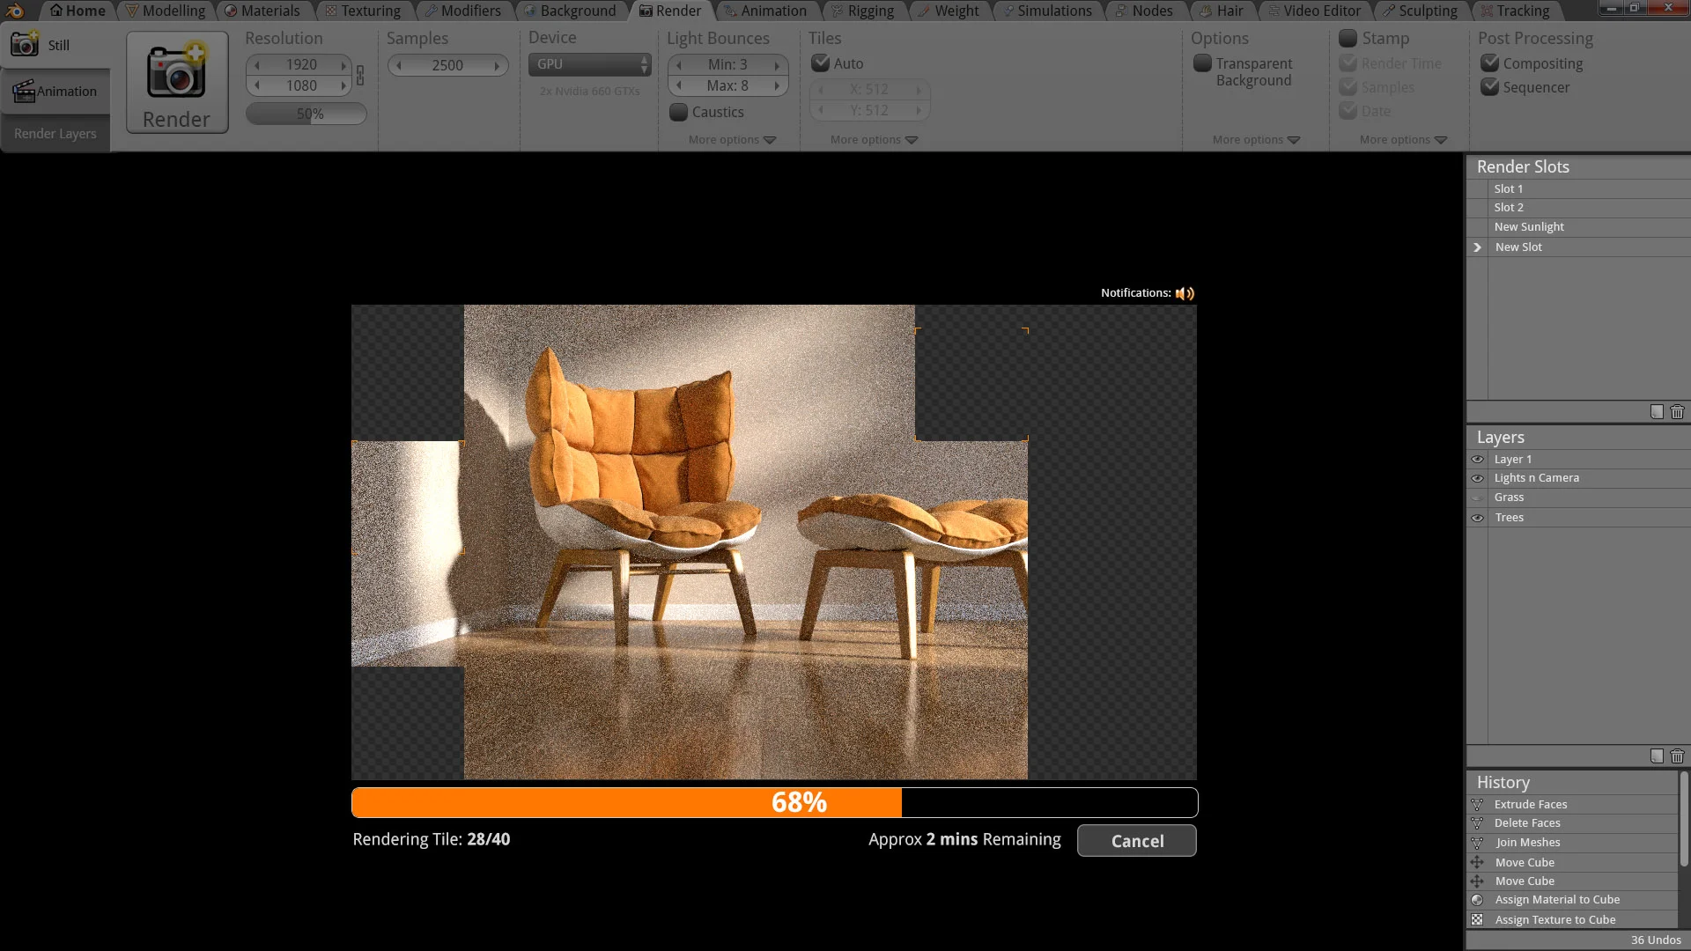
Task: Adjust the 50% resolution slider
Action: coord(306,114)
